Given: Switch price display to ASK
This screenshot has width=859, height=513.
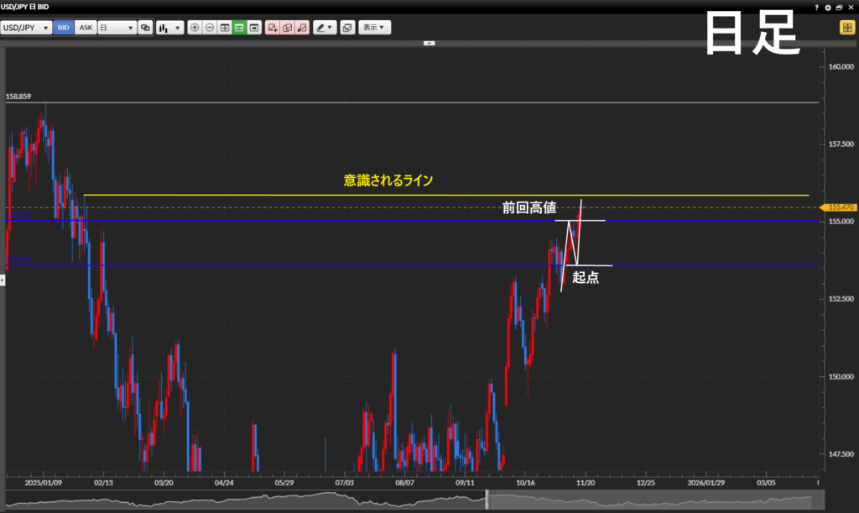Looking at the screenshot, I should tap(86, 28).
